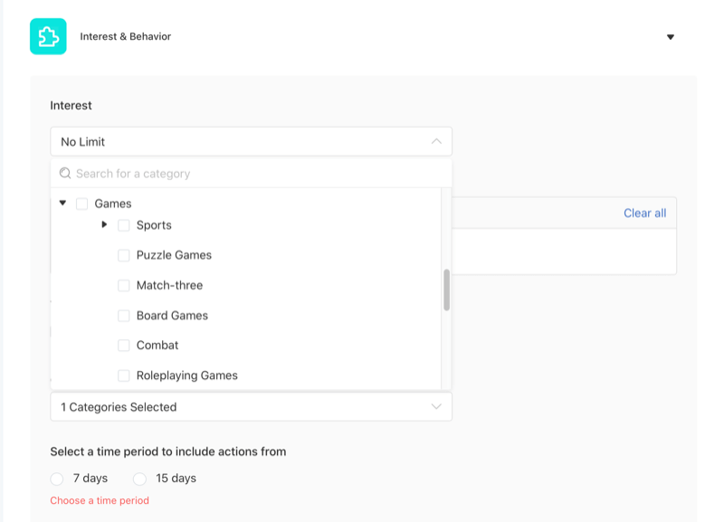Close the No Limit interest dropdown
Screen dimensions: 724x522
tap(436, 142)
